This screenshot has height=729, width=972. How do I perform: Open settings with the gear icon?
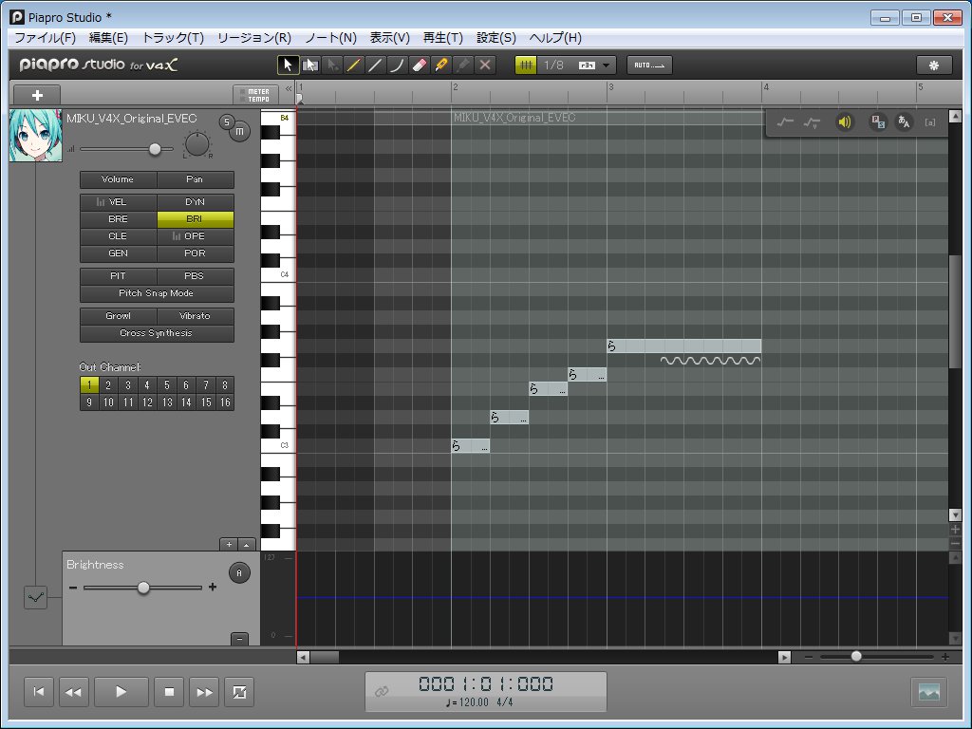[933, 65]
